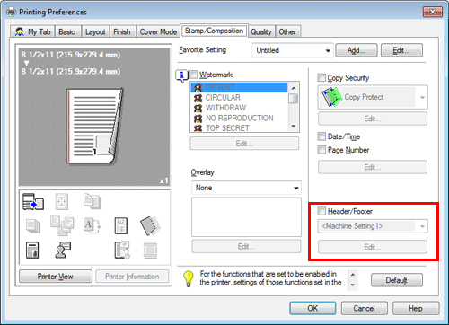
Task: Turn on the Date/Time checkbox
Action: click(321, 136)
